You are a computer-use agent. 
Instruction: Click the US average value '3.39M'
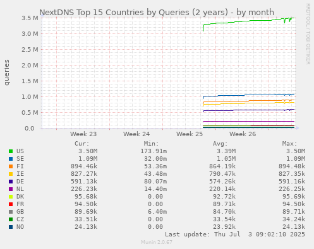226,151
